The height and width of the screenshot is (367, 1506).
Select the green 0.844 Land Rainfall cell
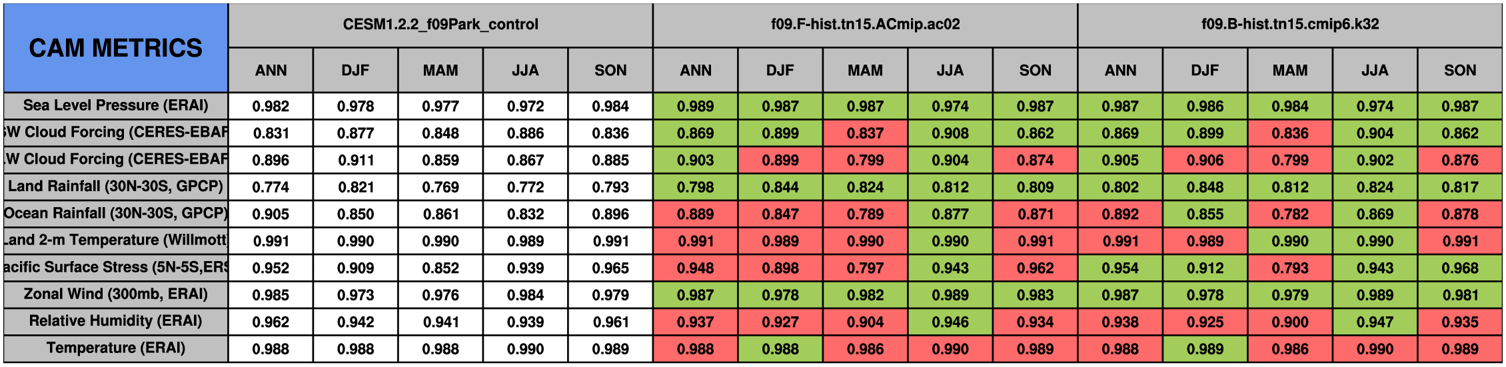pos(780,187)
